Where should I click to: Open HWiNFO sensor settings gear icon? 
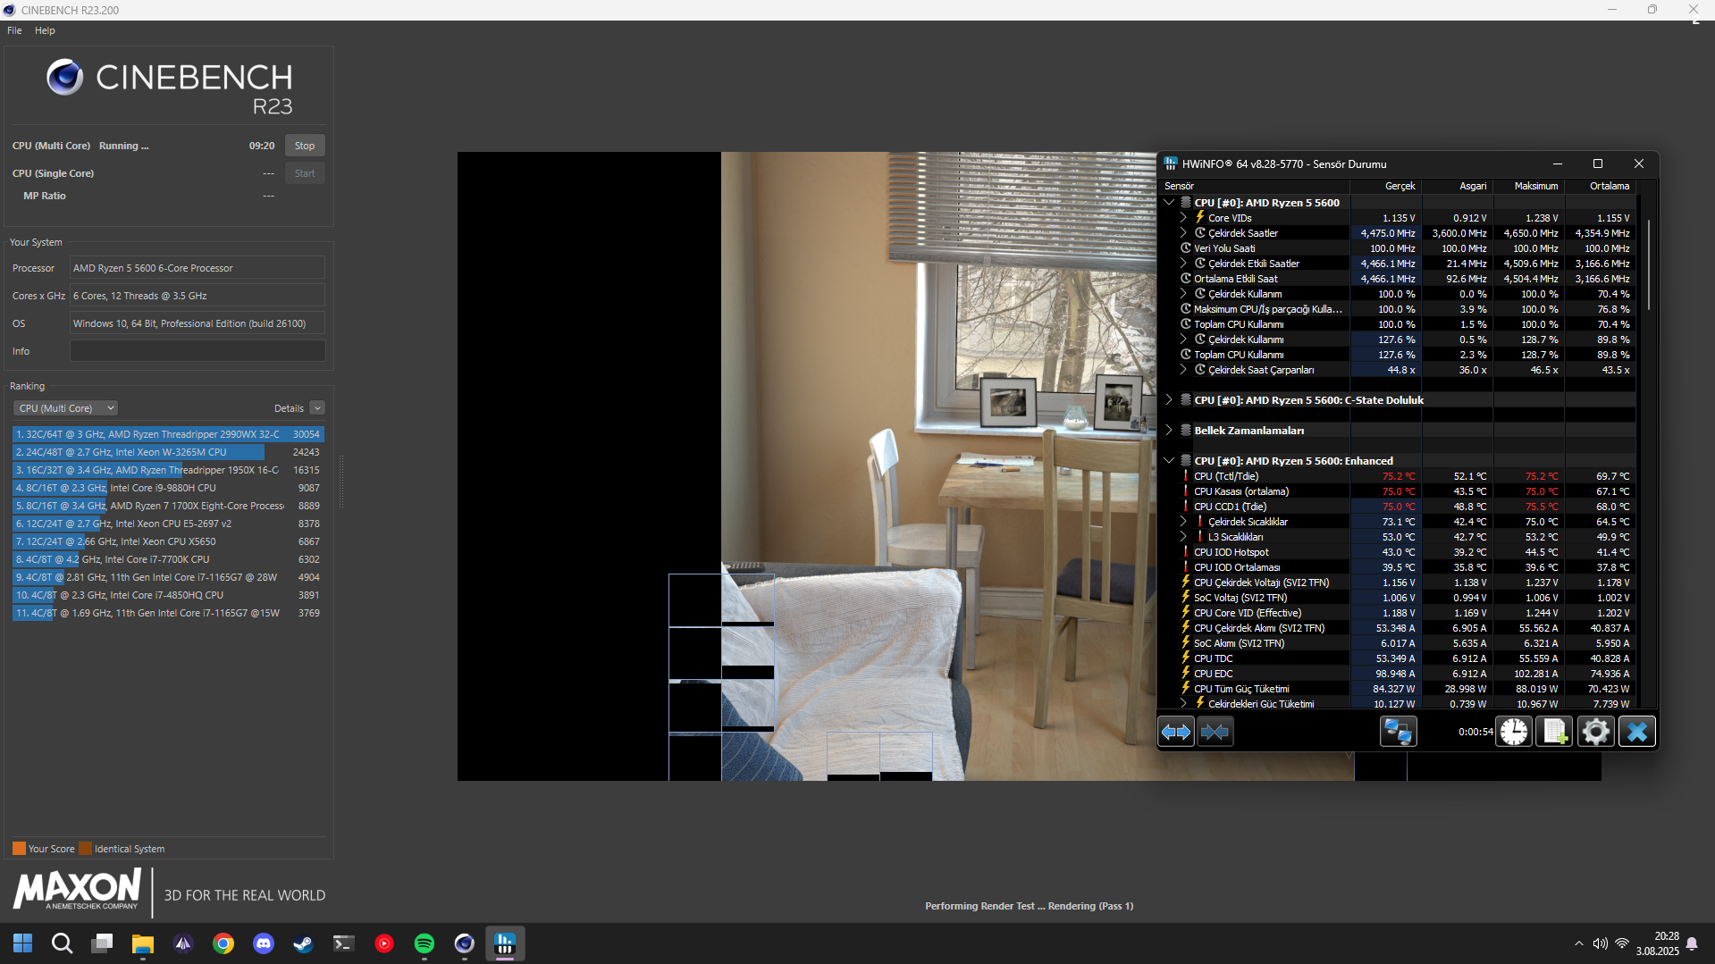tap(1596, 732)
